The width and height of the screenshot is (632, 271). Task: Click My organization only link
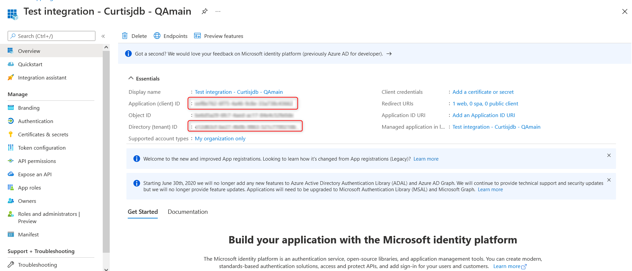point(220,138)
